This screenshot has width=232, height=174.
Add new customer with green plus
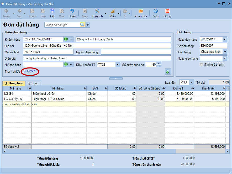coord(66,39)
